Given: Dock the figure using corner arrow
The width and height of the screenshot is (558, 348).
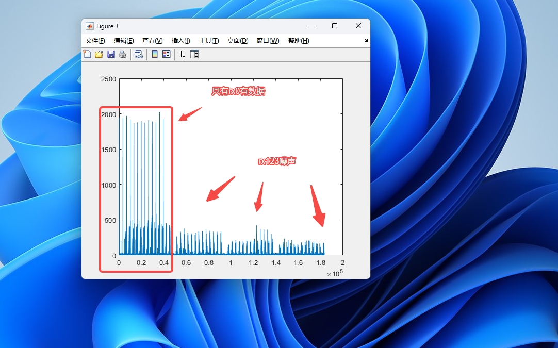Looking at the screenshot, I should point(366,41).
